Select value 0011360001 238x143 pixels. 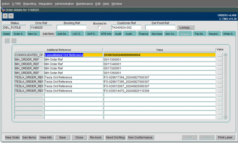(x=159, y=73)
